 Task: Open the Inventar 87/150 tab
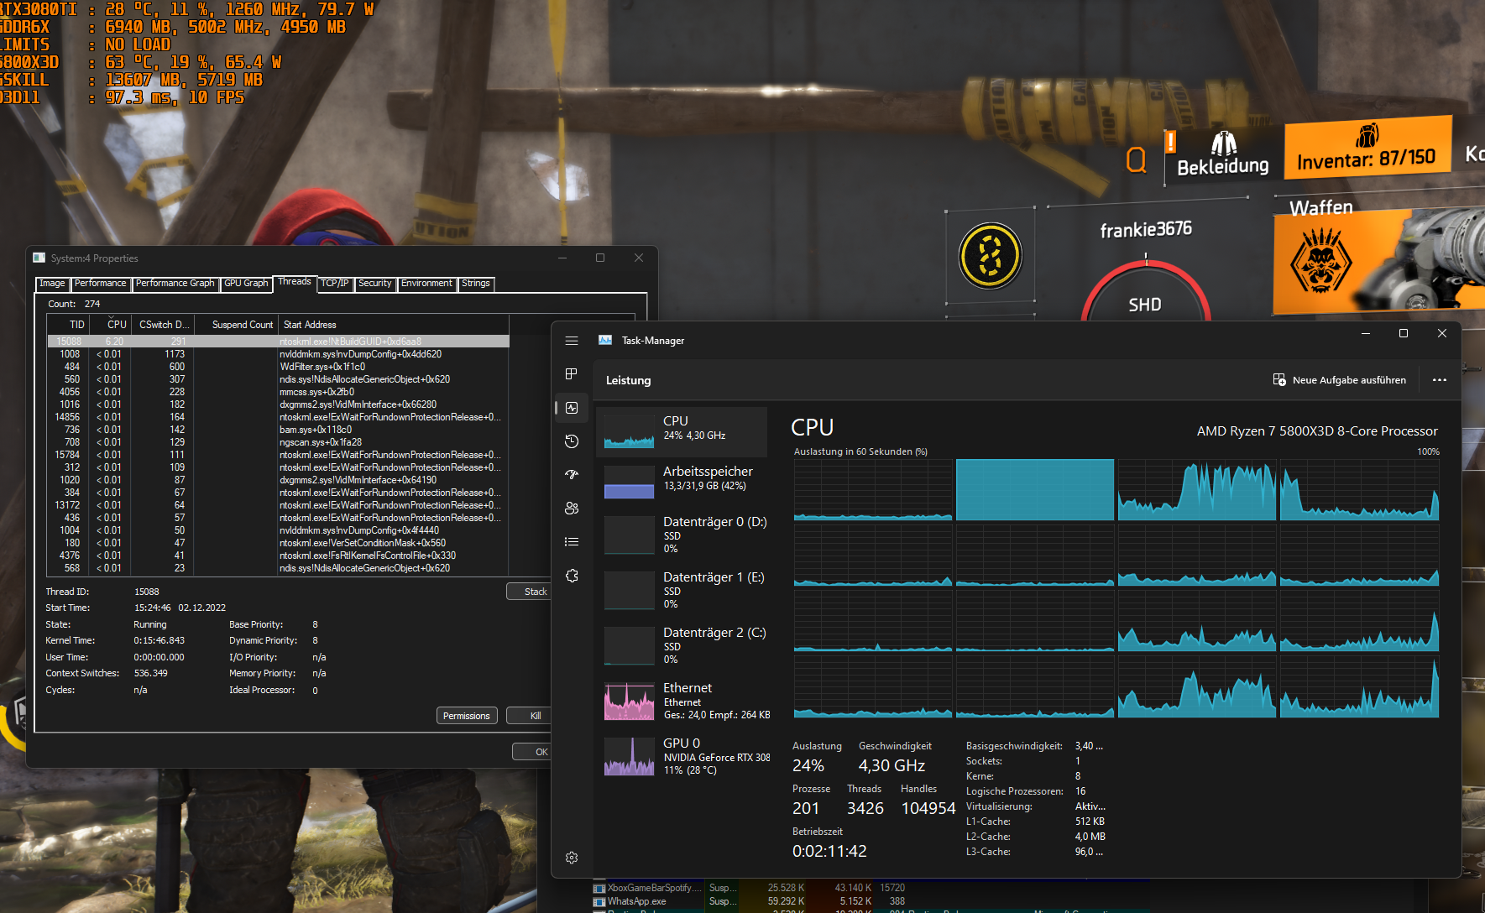[1367, 148]
